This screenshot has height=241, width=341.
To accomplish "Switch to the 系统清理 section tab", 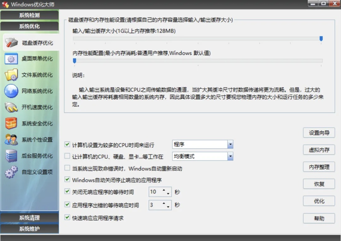I will click(29, 218).
